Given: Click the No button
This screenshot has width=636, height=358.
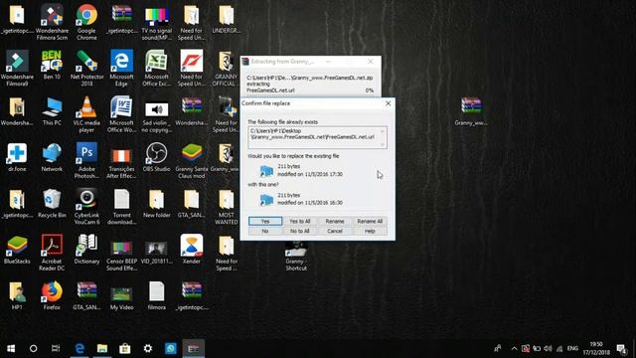Looking at the screenshot, I should [265, 231].
